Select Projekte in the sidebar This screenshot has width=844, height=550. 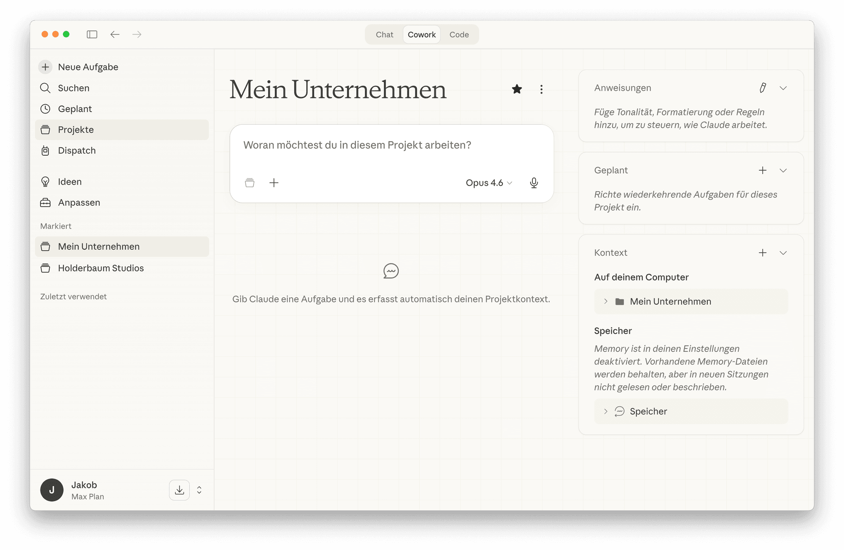(122, 130)
